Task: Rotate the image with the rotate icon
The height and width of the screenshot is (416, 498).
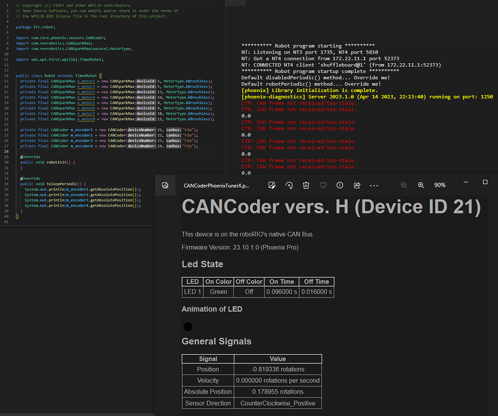Action: [x=289, y=185]
